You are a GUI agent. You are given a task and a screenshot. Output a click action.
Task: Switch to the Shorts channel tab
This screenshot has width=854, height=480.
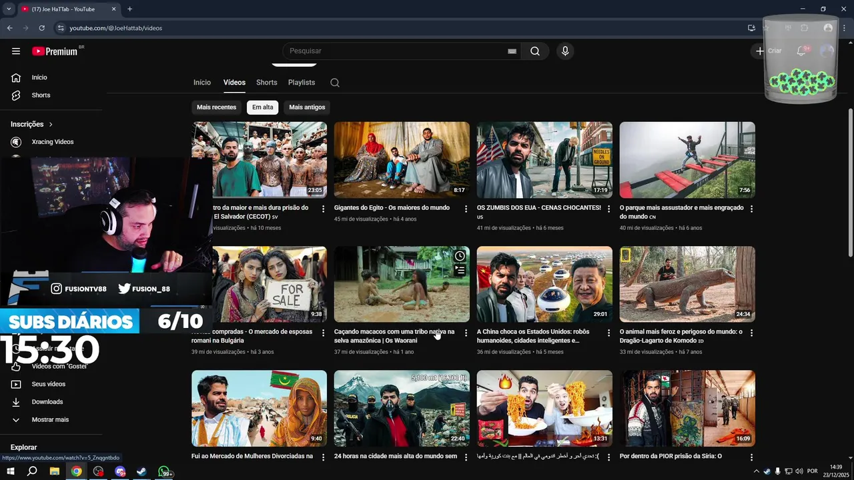[266, 83]
